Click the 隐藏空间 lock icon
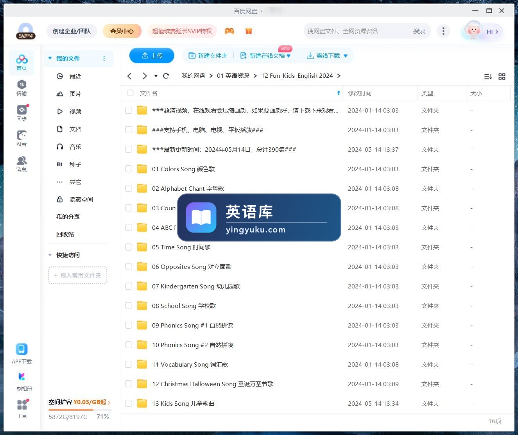518x435 pixels. click(x=60, y=199)
